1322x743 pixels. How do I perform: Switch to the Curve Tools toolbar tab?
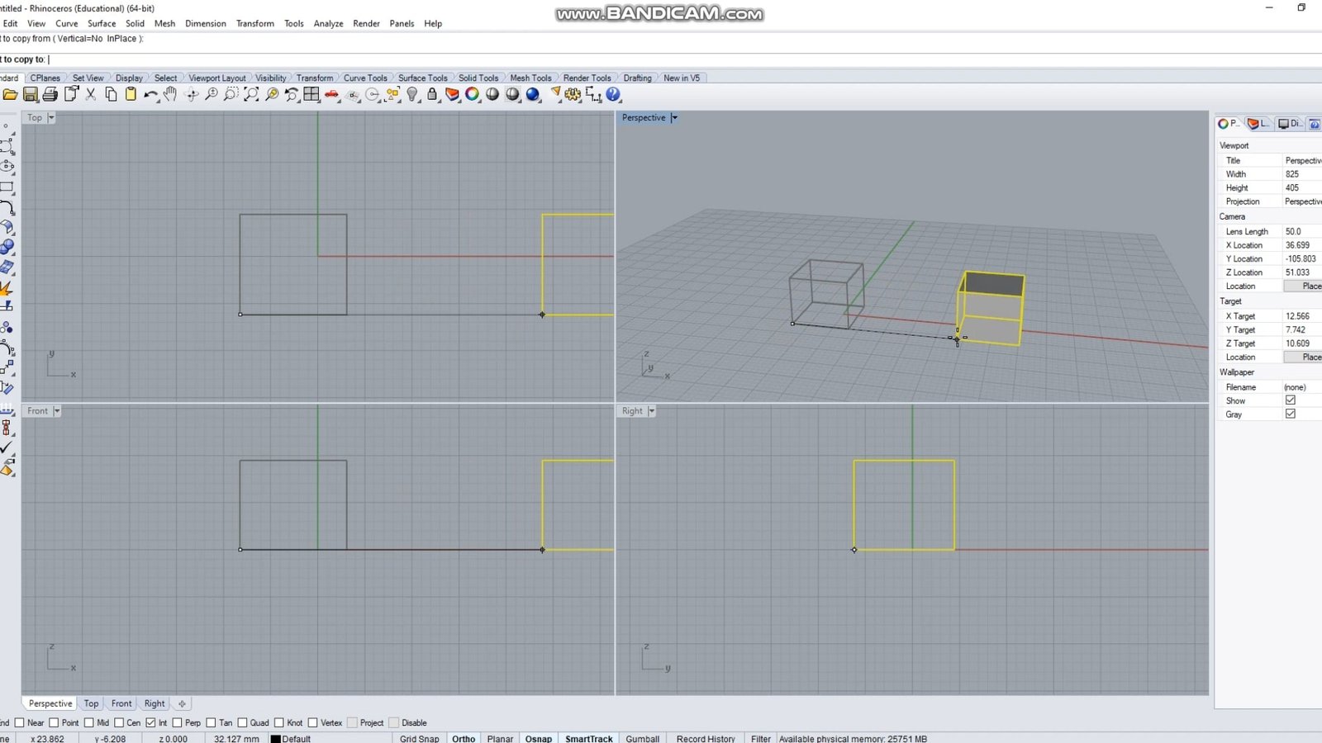(365, 78)
